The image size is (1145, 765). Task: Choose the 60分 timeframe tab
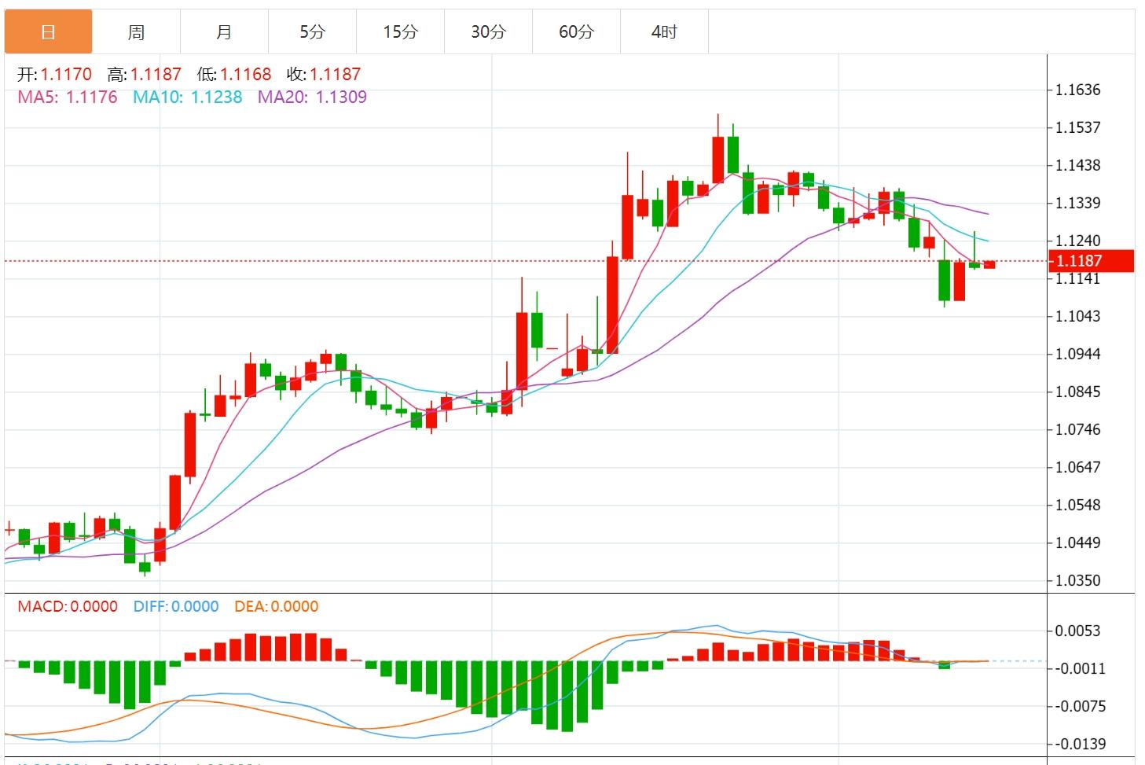[x=576, y=31]
